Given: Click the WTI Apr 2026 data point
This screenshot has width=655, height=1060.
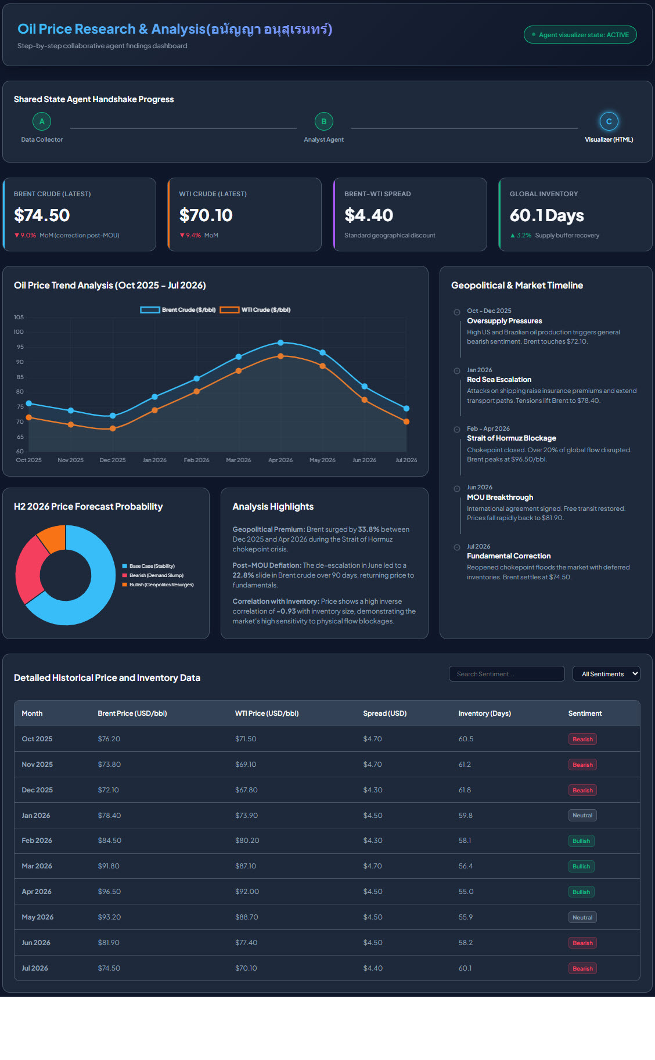Looking at the screenshot, I should [280, 356].
